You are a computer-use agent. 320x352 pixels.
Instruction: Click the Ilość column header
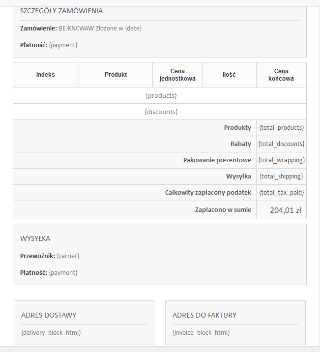[x=229, y=75]
